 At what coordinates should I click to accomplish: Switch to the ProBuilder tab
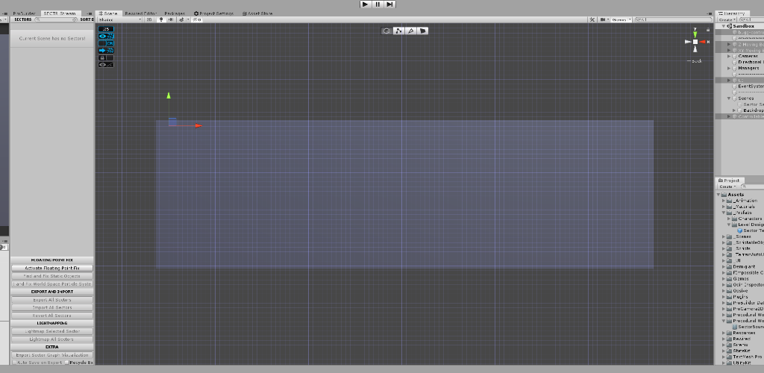[24, 13]
